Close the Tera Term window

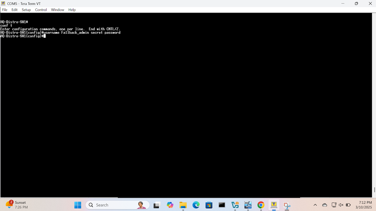click(x=370, y=3)
